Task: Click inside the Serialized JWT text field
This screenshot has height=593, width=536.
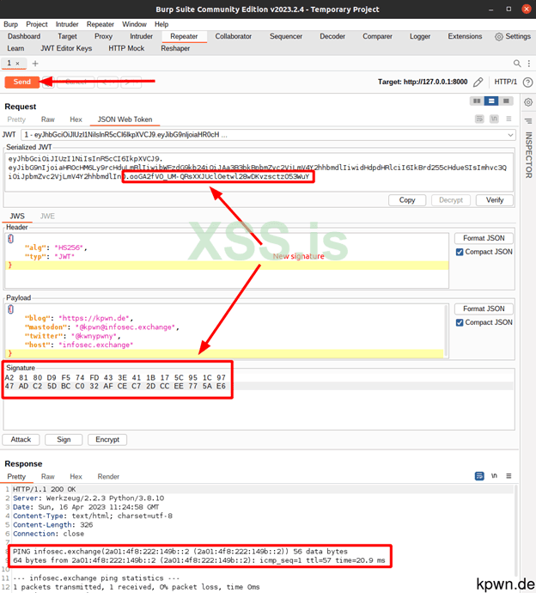Action: point(259,172)
